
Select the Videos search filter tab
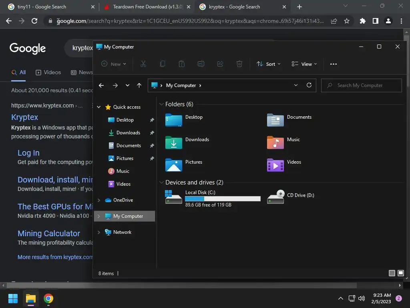point(48,72)
